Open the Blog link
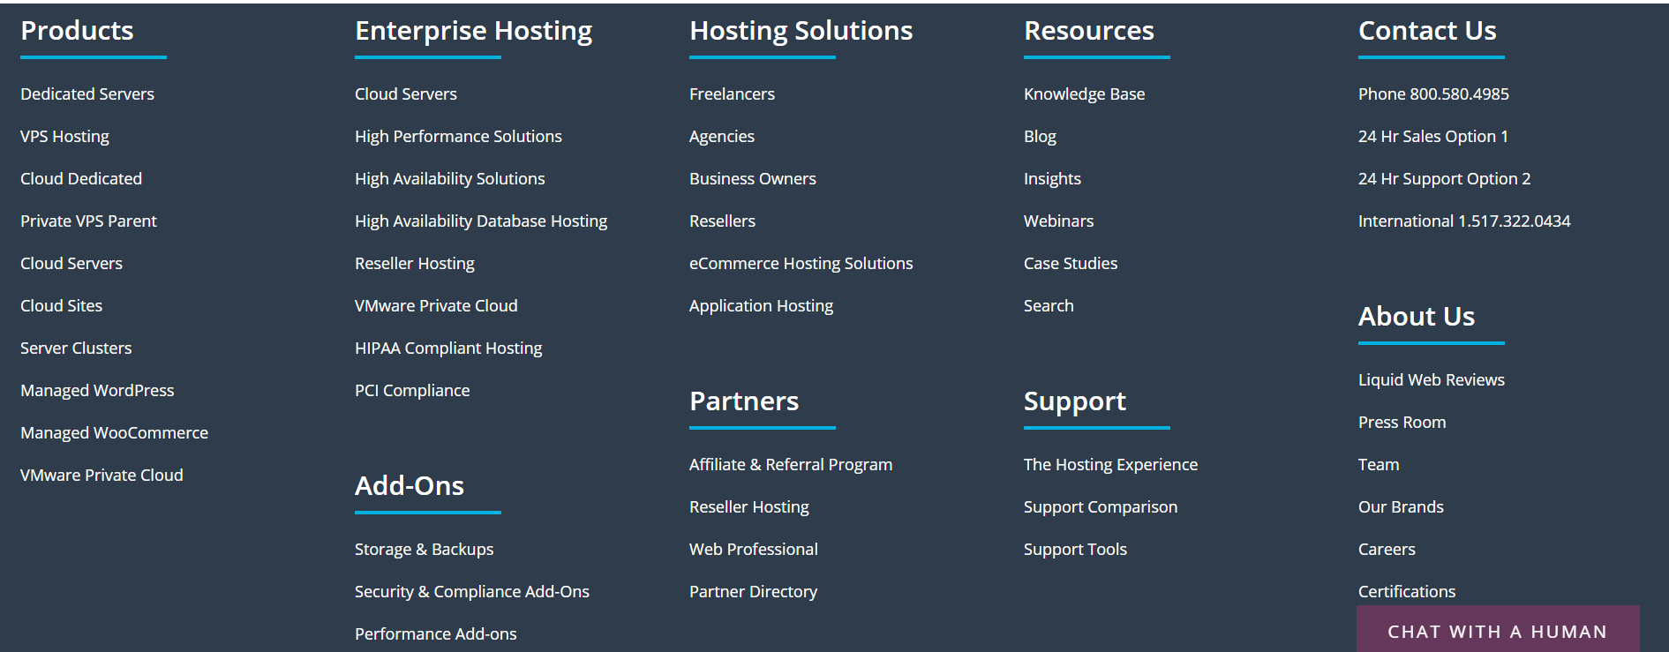1669x652 pixels. pos(1040,137)
